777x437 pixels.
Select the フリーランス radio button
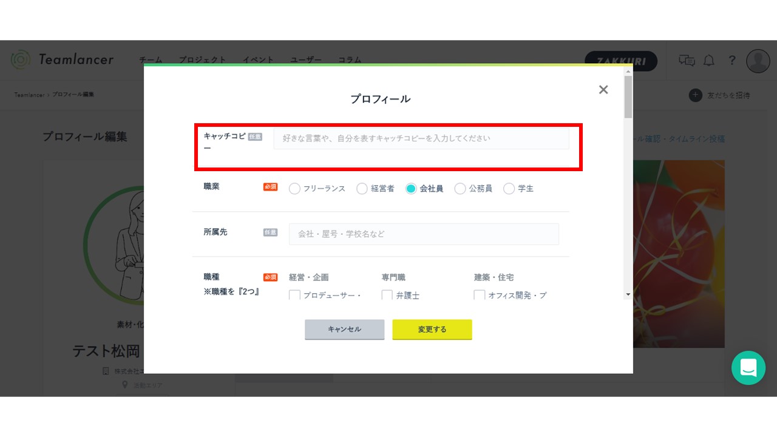point(294,189)
